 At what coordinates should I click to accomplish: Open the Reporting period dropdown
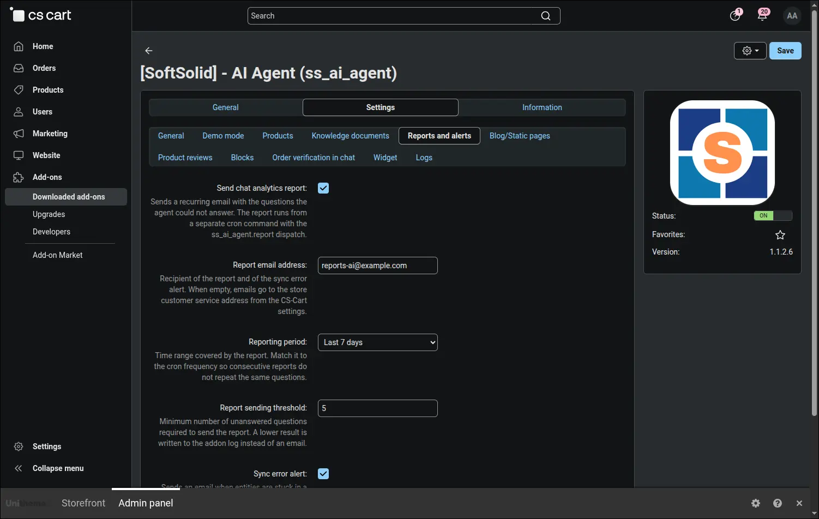378,342
